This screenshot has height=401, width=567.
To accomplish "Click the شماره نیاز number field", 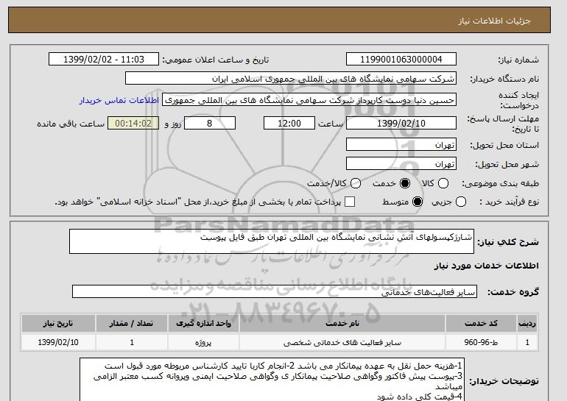I will point(401,60).
